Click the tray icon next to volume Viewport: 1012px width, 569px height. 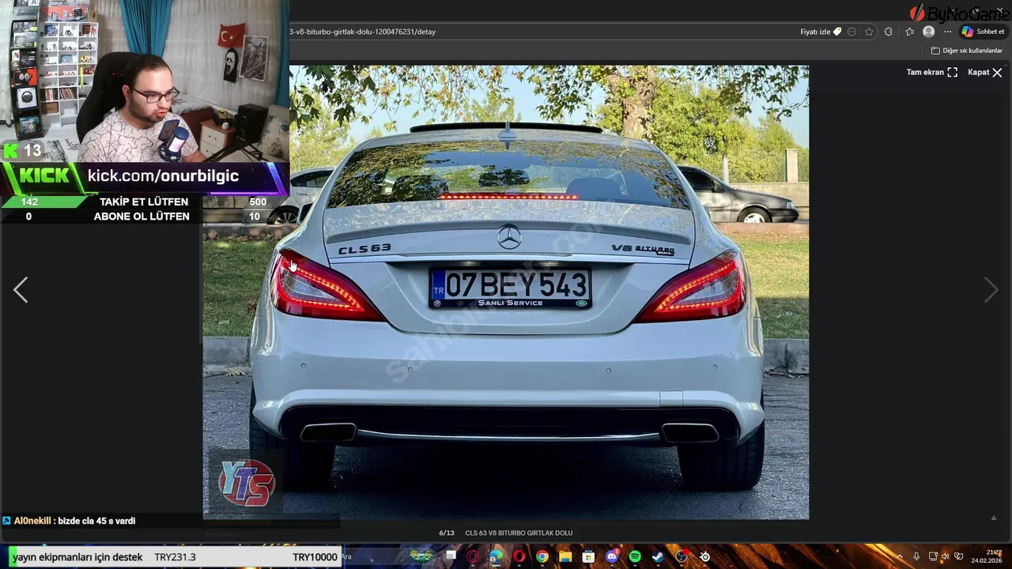click(x=958, y=556)
